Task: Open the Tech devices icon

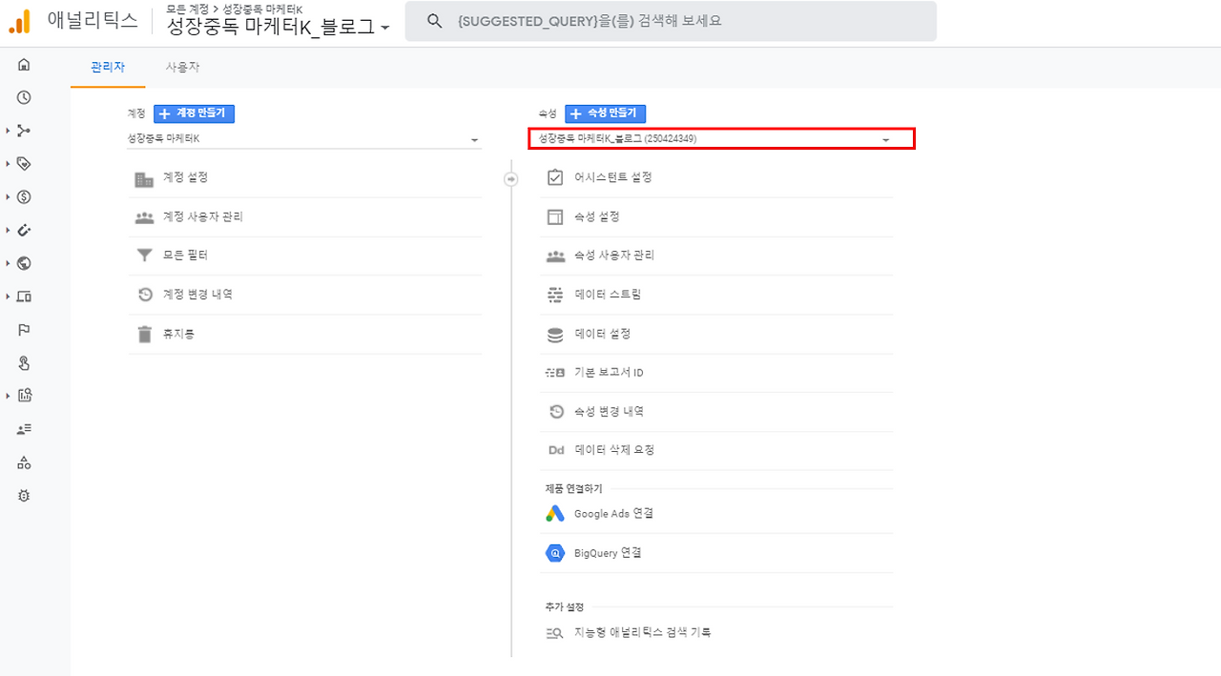Action: click(x=24, y=297)
